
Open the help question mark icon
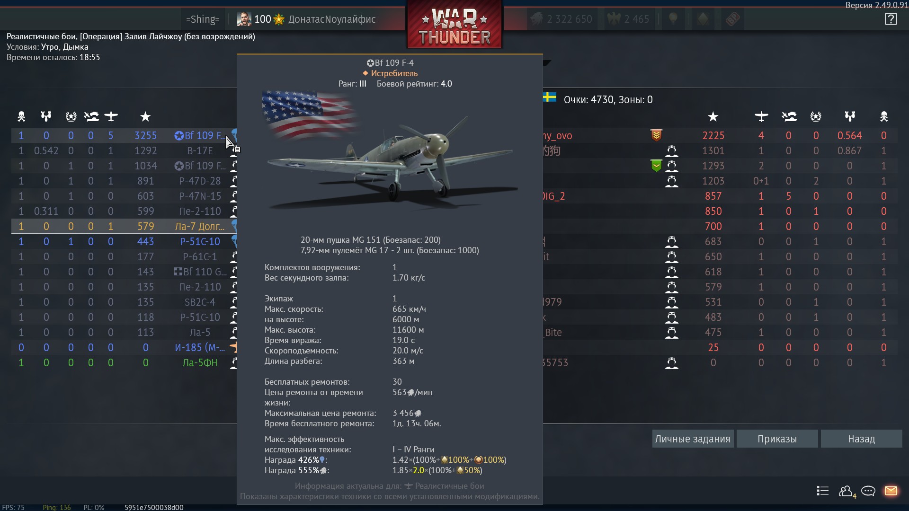click(891, 19)
